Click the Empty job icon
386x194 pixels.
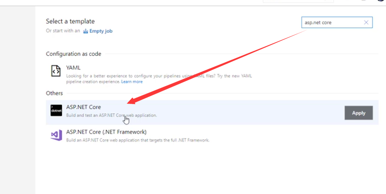point(85,31)
